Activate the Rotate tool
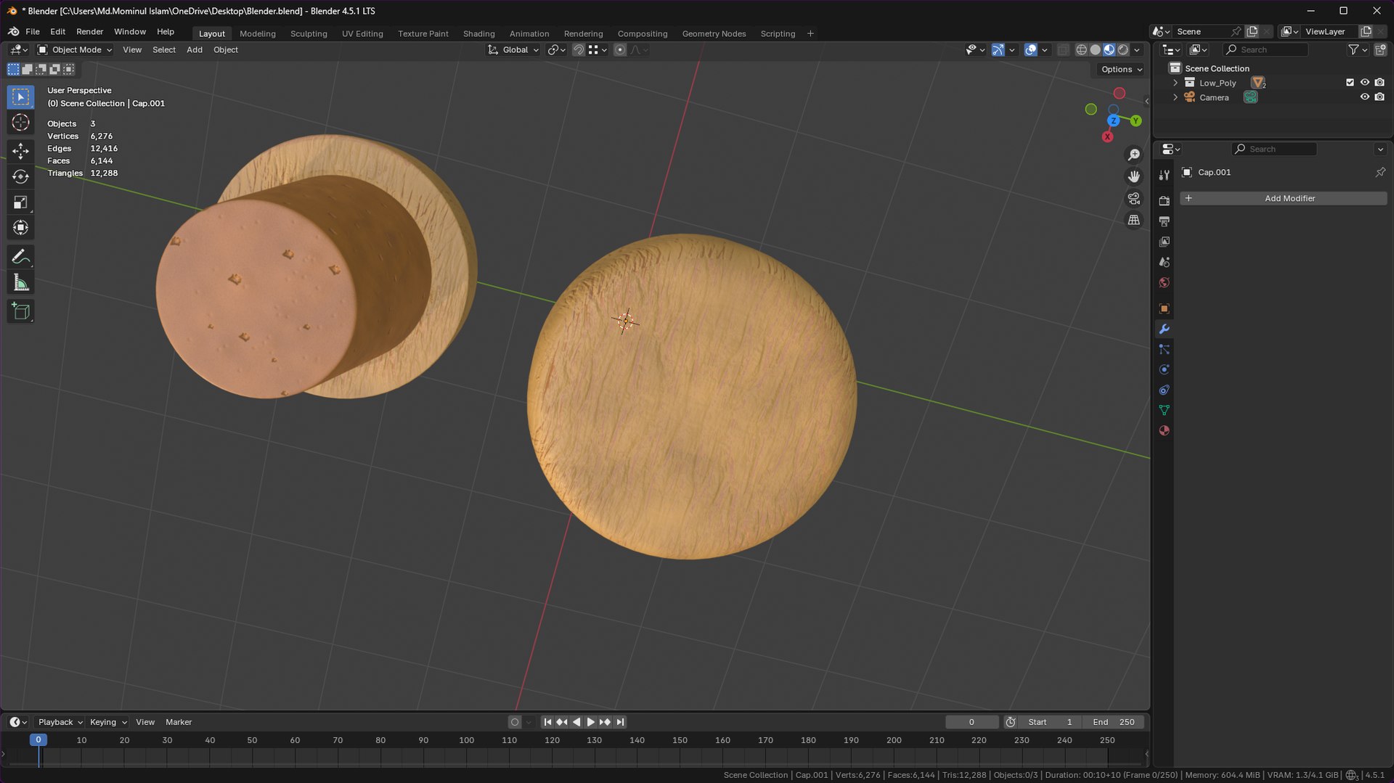The width and height of the screenshot is (1394, 783). click(20, 176)
